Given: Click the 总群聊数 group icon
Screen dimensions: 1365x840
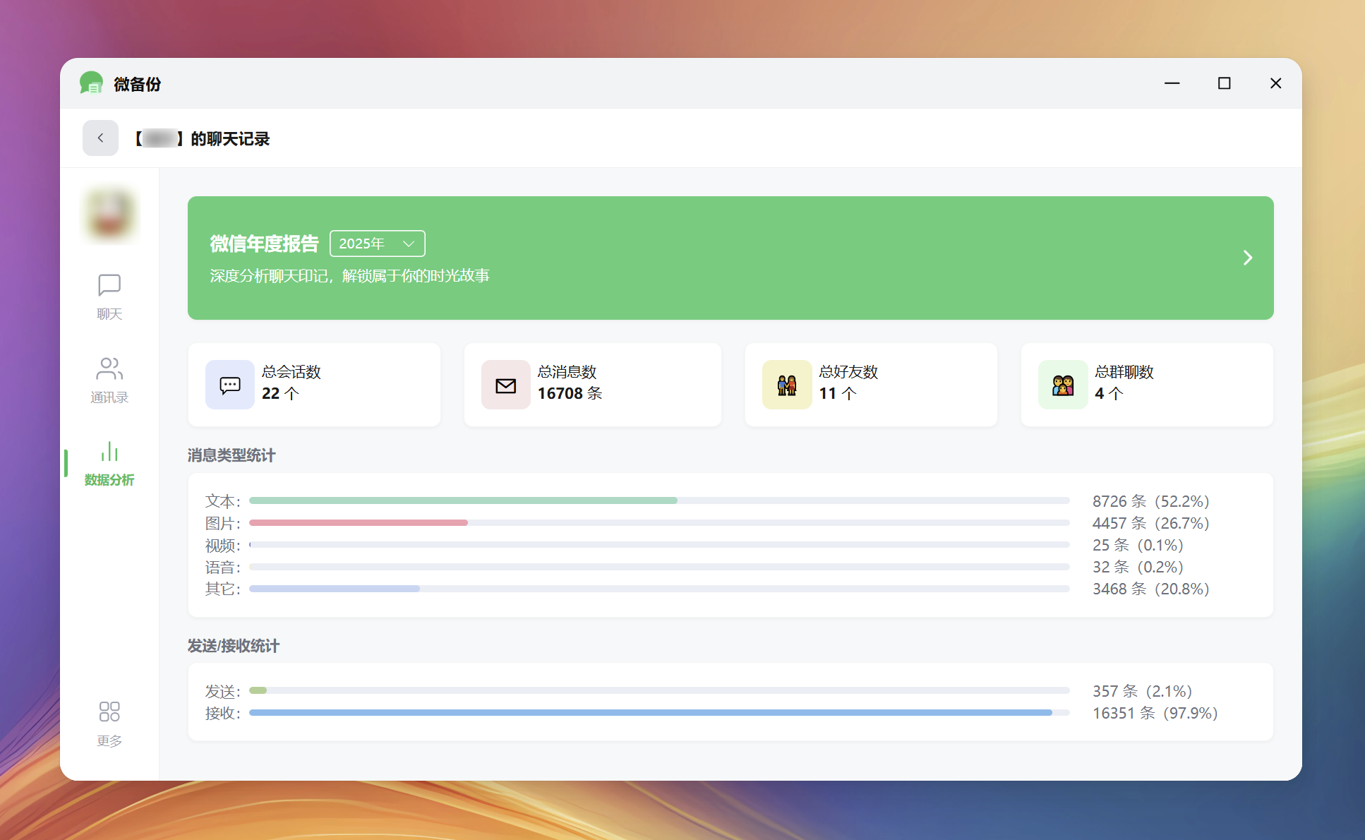Looking at the screenshot, I should click(x=1063, y=385).
